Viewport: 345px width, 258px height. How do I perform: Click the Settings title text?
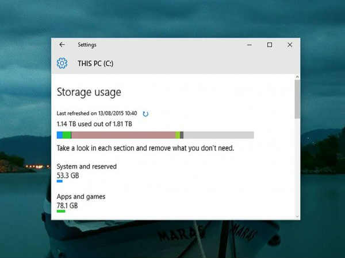point(87,45)
